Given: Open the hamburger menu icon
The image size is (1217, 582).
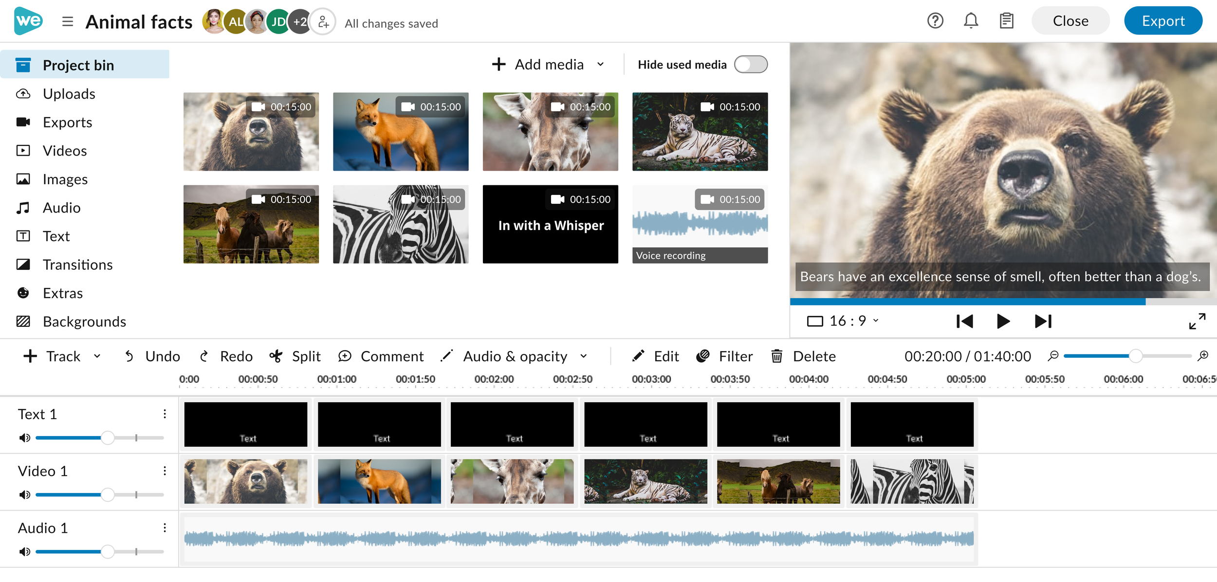Looking at the screenshot, I should 68,22.
